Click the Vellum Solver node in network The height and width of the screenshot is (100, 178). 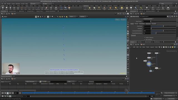click(x=149, y=64)
